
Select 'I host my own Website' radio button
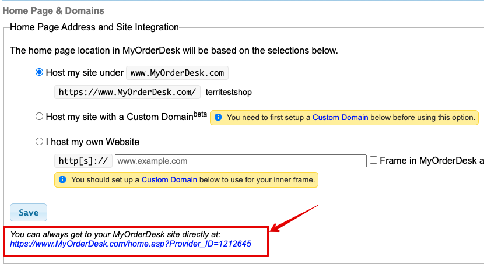(39, 142)
